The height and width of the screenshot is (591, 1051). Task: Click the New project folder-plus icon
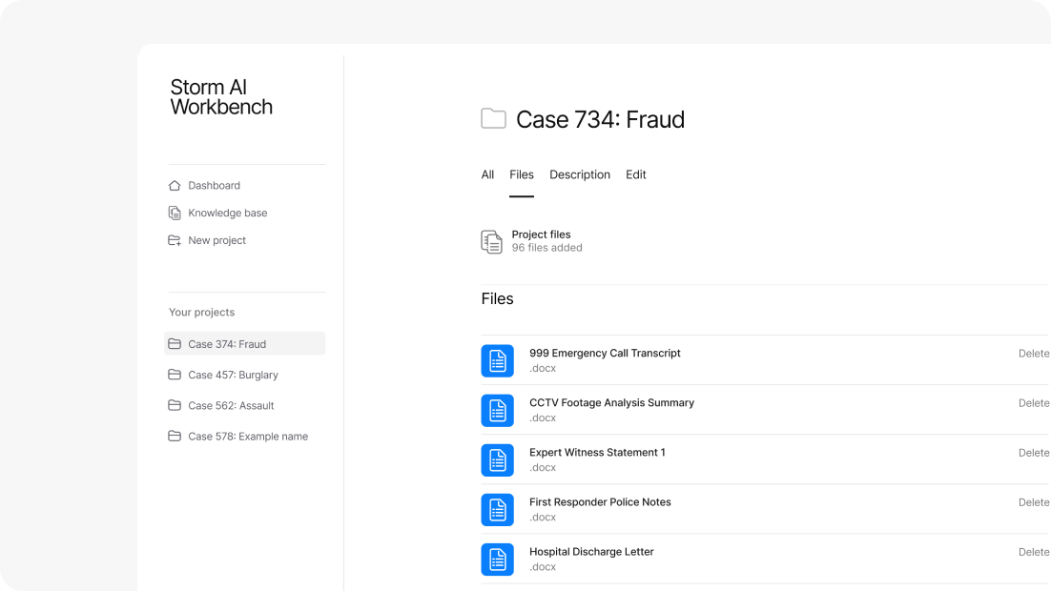click(175, 240)
